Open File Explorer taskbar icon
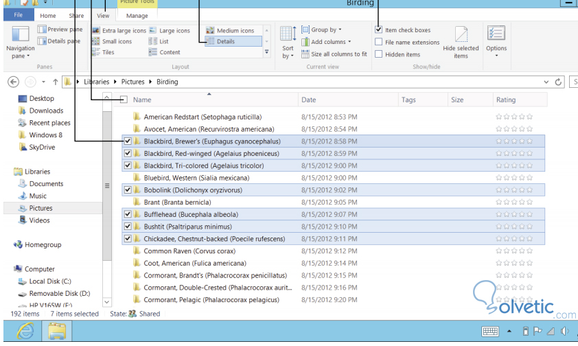This screenshot has height=346, width=578. click(56, 331)
